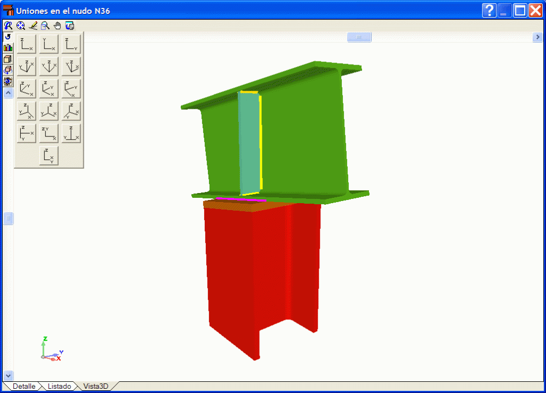
Task: Pick the last axis view in the third row
Action: [x=71, y=89]
